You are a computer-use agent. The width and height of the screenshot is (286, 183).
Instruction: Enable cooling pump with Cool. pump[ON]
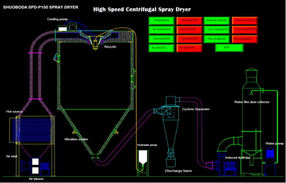(x=217, y=30)
